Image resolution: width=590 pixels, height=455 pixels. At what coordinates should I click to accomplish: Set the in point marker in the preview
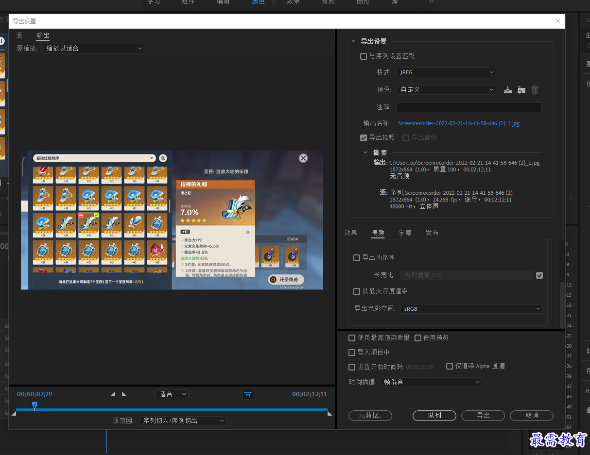(x=113, y=394)
